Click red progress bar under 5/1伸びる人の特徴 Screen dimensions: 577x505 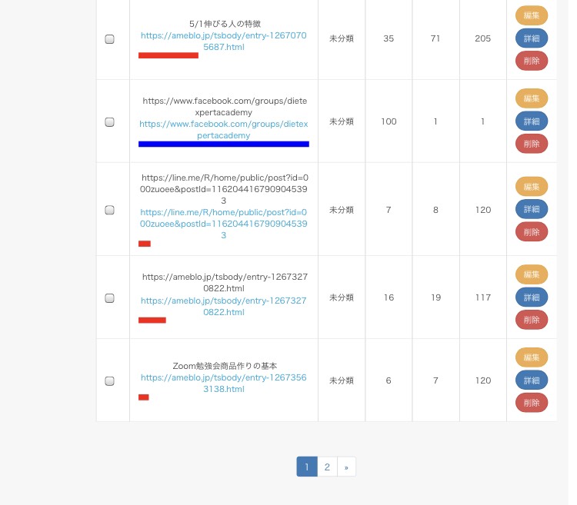(x=168, y=55)
